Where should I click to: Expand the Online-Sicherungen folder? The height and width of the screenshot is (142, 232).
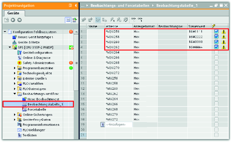click(15, 114)
